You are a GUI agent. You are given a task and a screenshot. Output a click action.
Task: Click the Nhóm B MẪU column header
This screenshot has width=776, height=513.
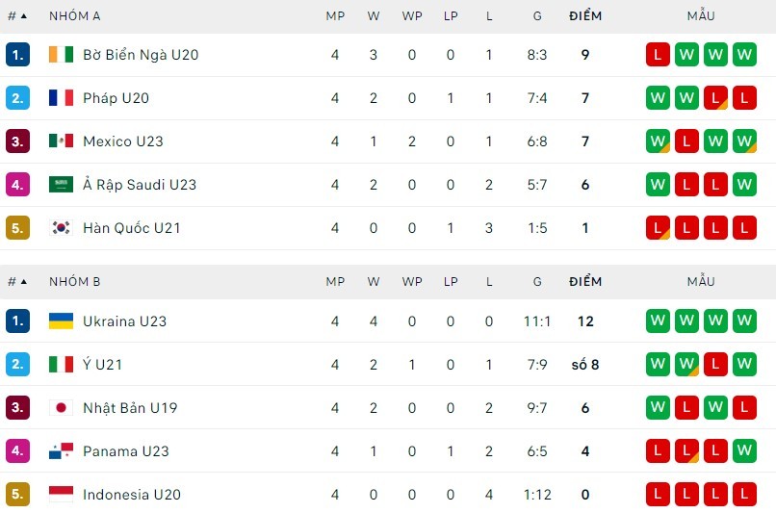tap(701, 282)
